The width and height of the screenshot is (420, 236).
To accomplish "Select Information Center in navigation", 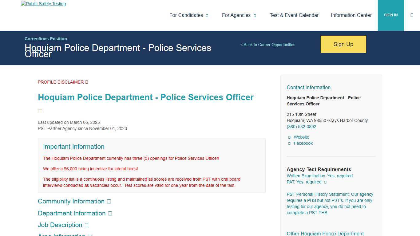I will (351, 15).
